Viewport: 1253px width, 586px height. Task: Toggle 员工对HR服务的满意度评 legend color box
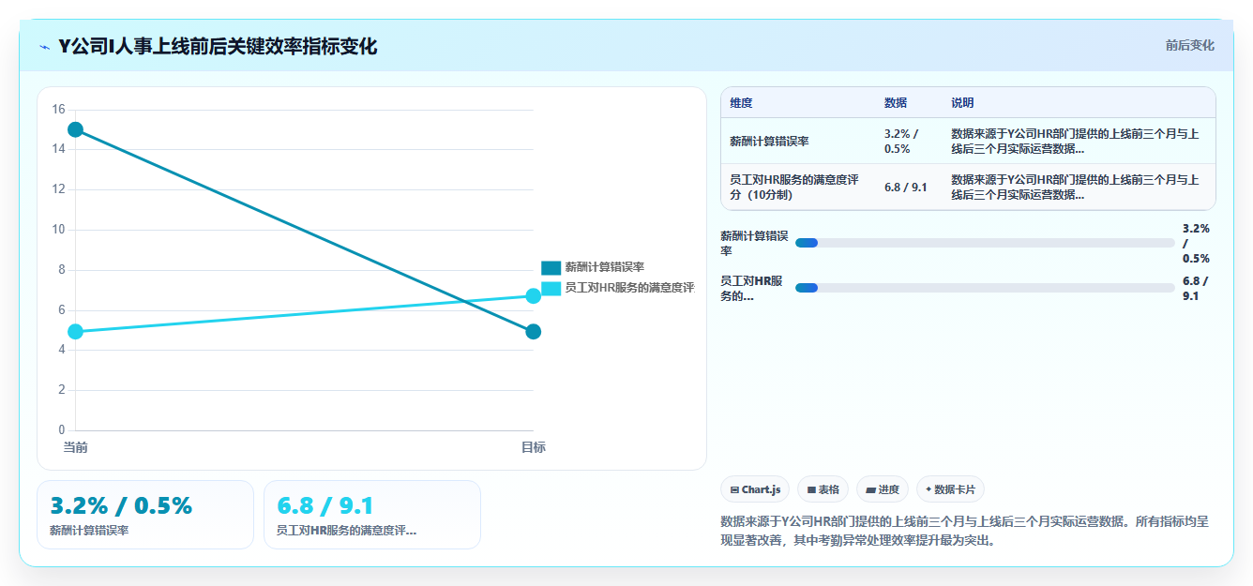(x=551, y=288)
